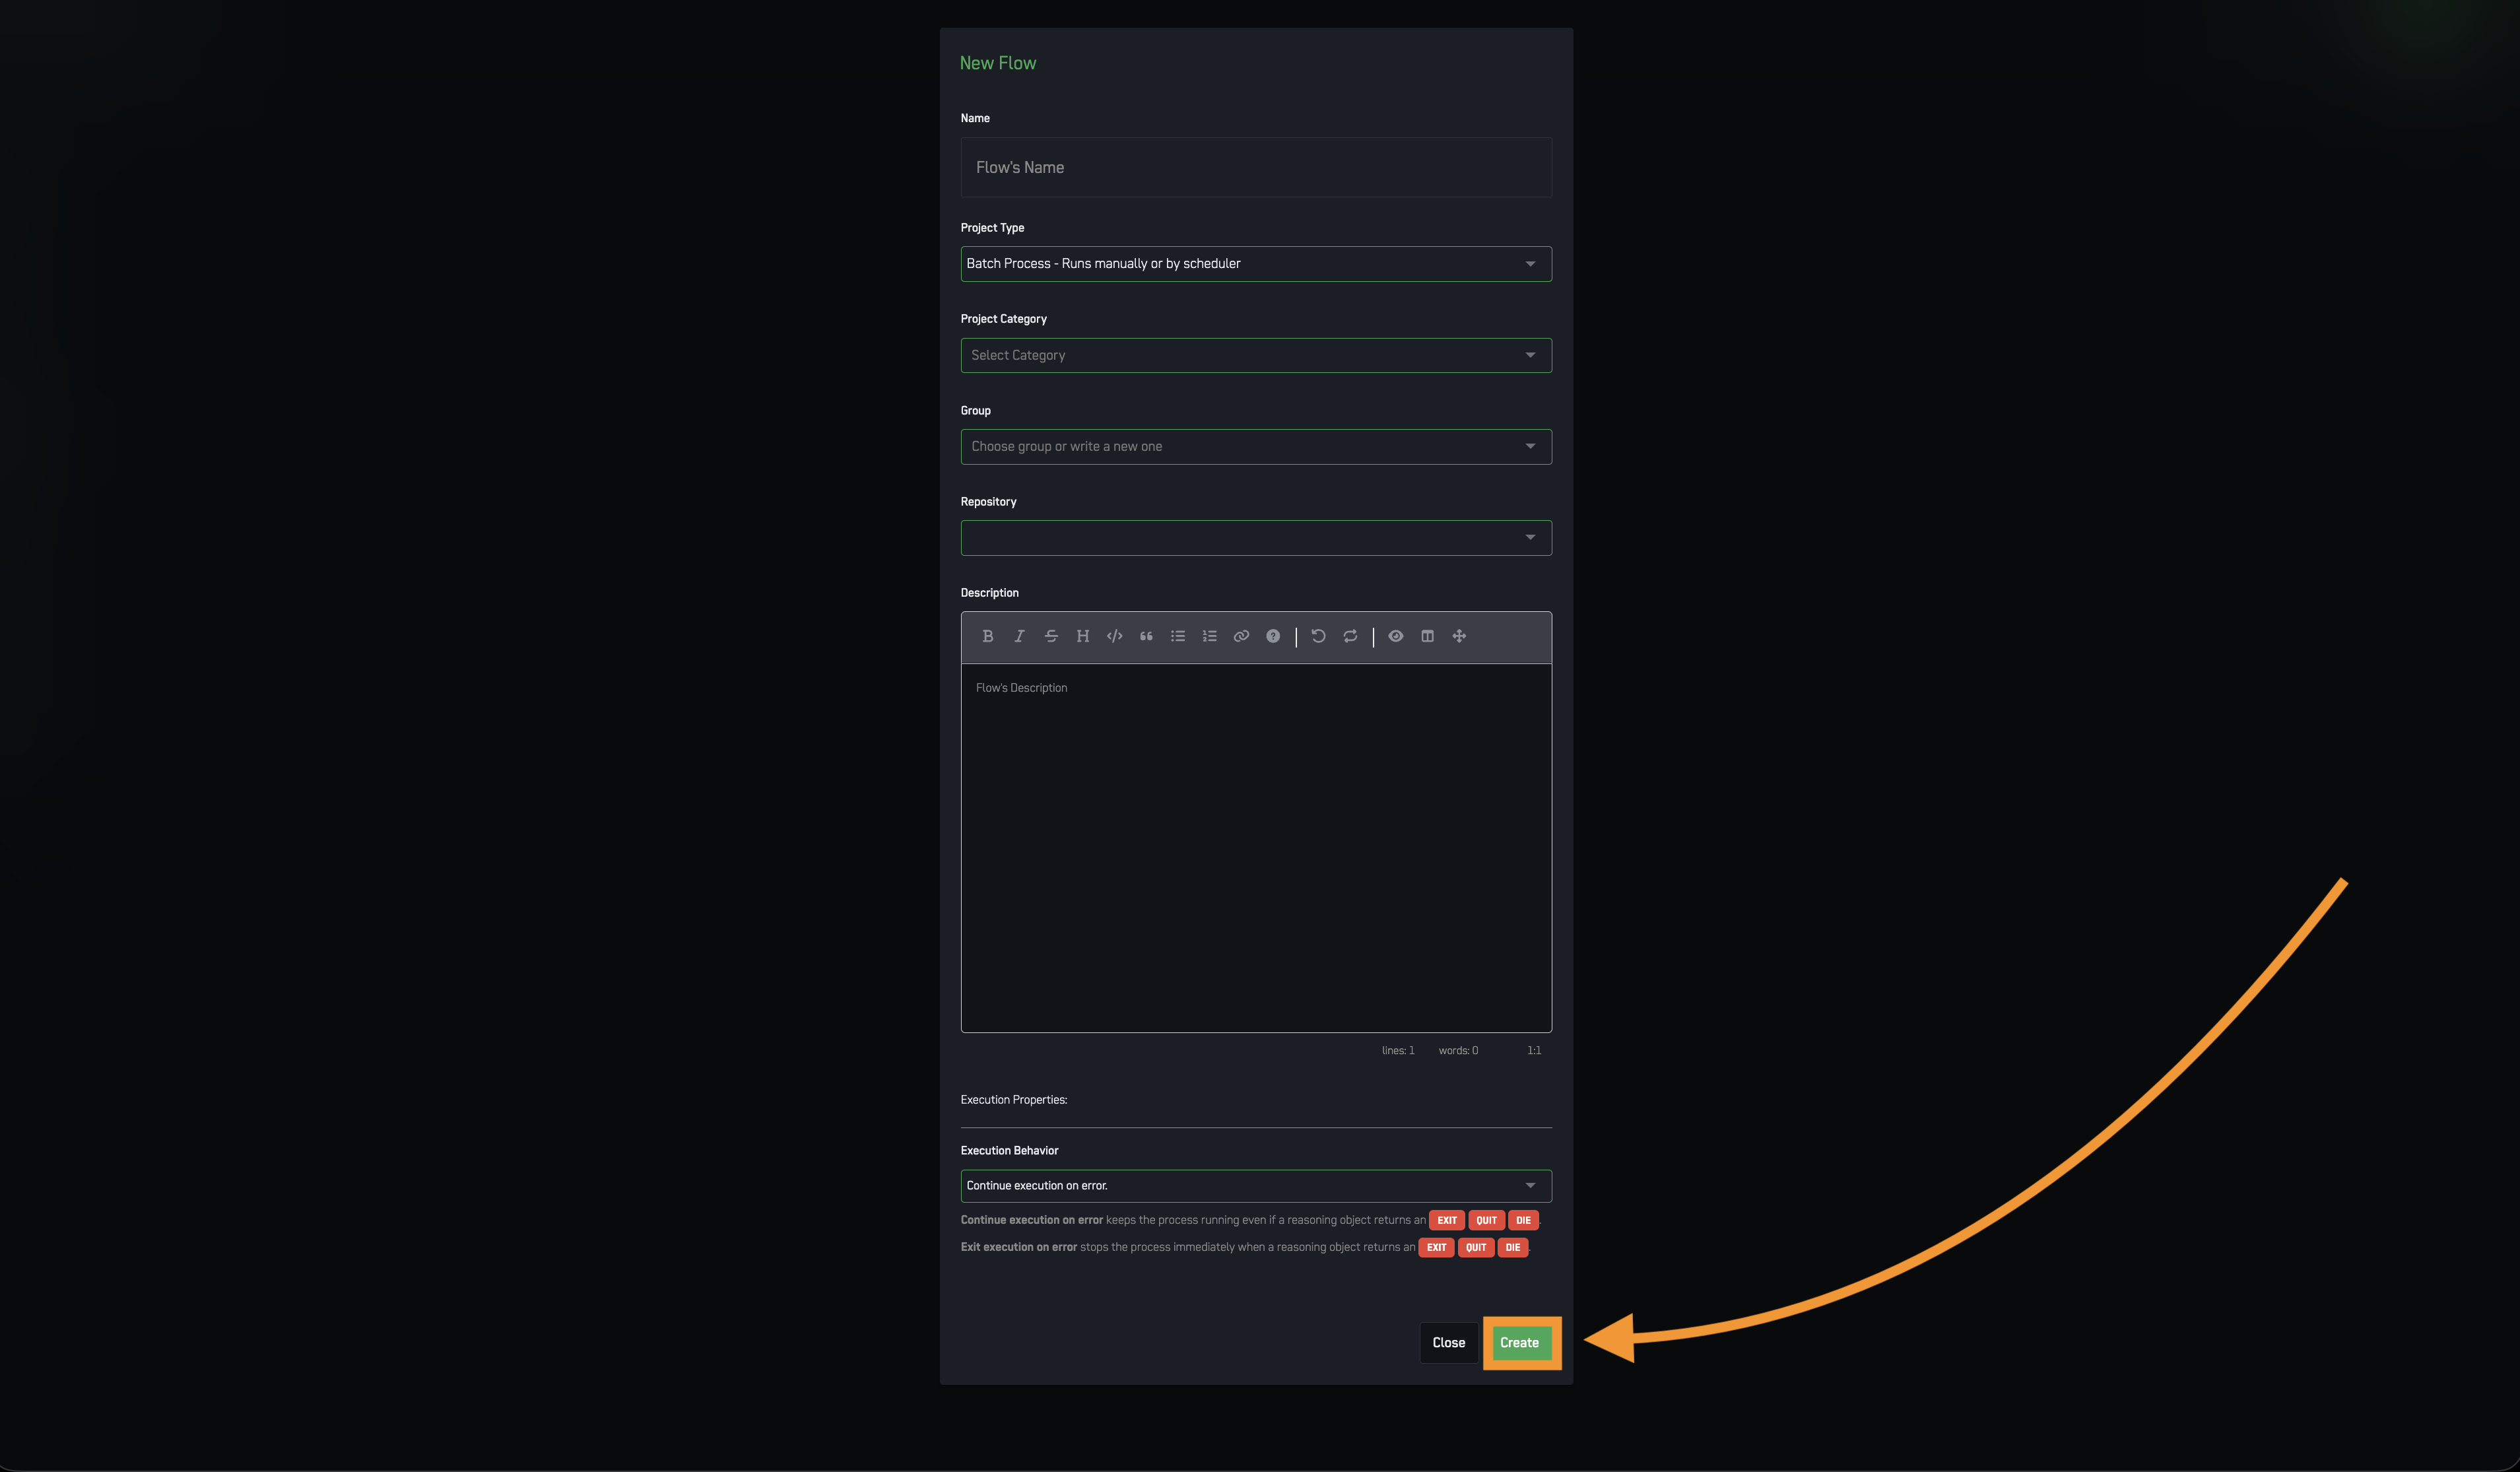Viewport: 2520px width, 1472px height.
Task: Click the "New Flow" dialog title
Action: click(x=998, y=63)
